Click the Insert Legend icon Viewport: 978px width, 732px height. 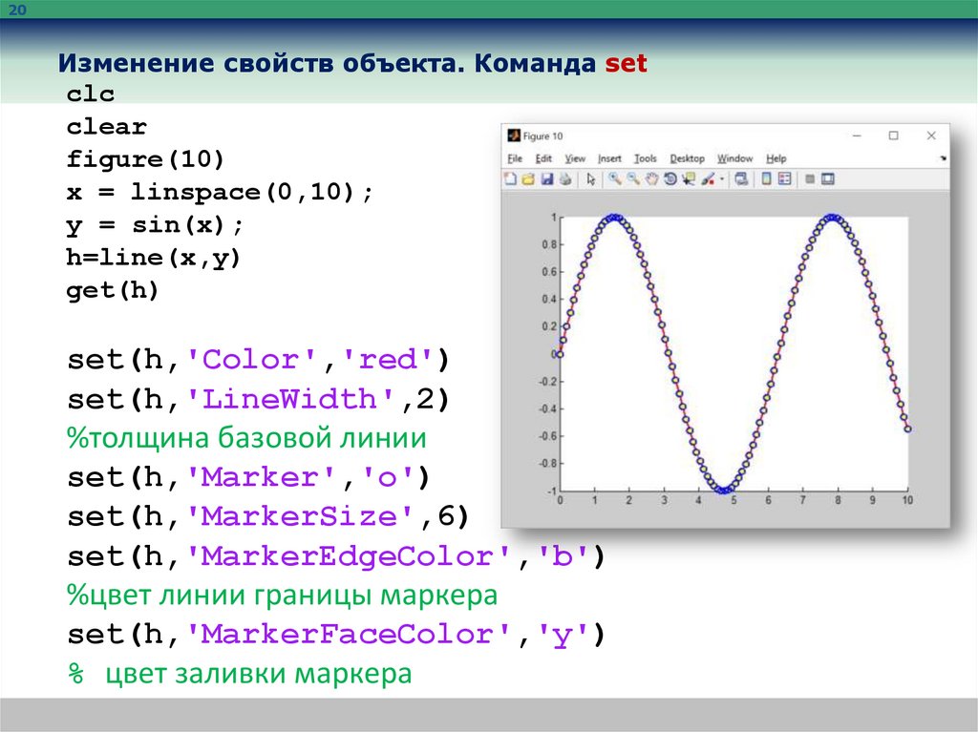tap(785, 179)
